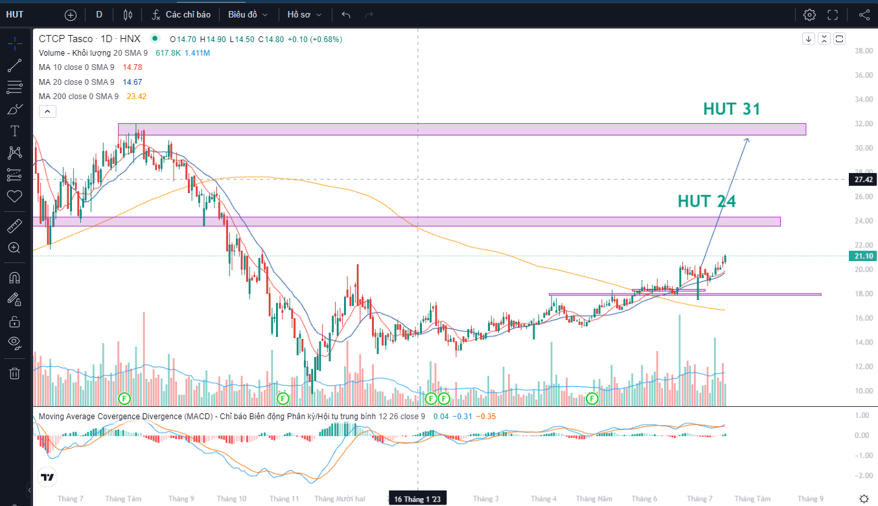The image size is (878, 506).
Task: Select the forecasting and projection tool
Action: click(14, 174)
